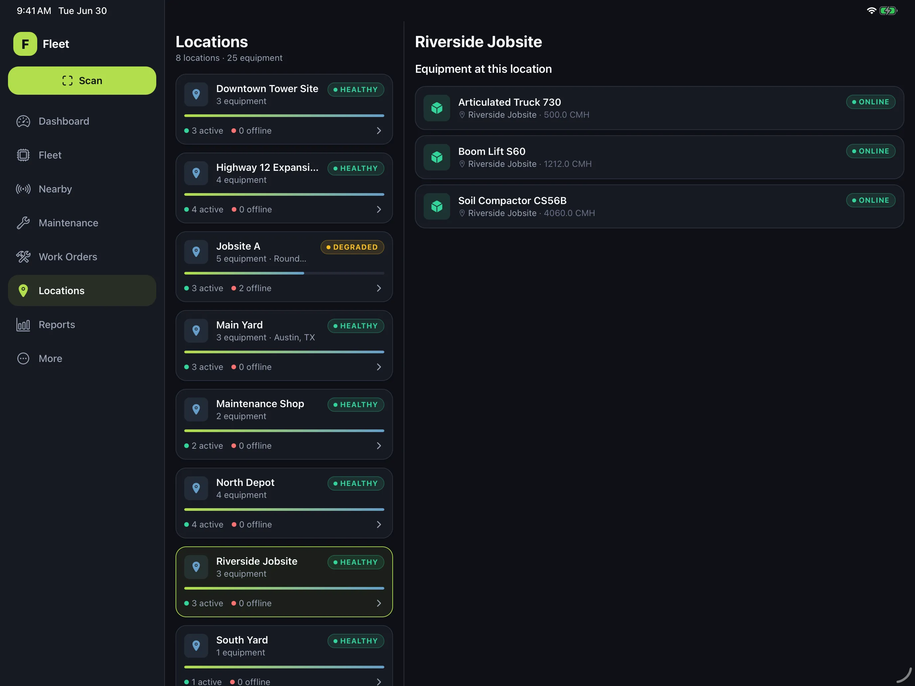915x686 pixels.
Task: Open the South Yard location card
Action: (x=284, y=656)
